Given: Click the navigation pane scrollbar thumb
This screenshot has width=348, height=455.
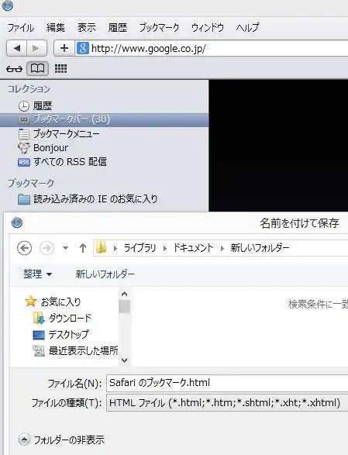Looking at the screenshot, I should coord(125,307).
